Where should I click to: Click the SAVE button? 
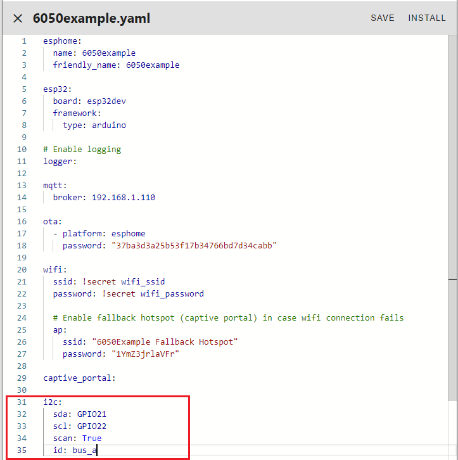pos(383,18)
